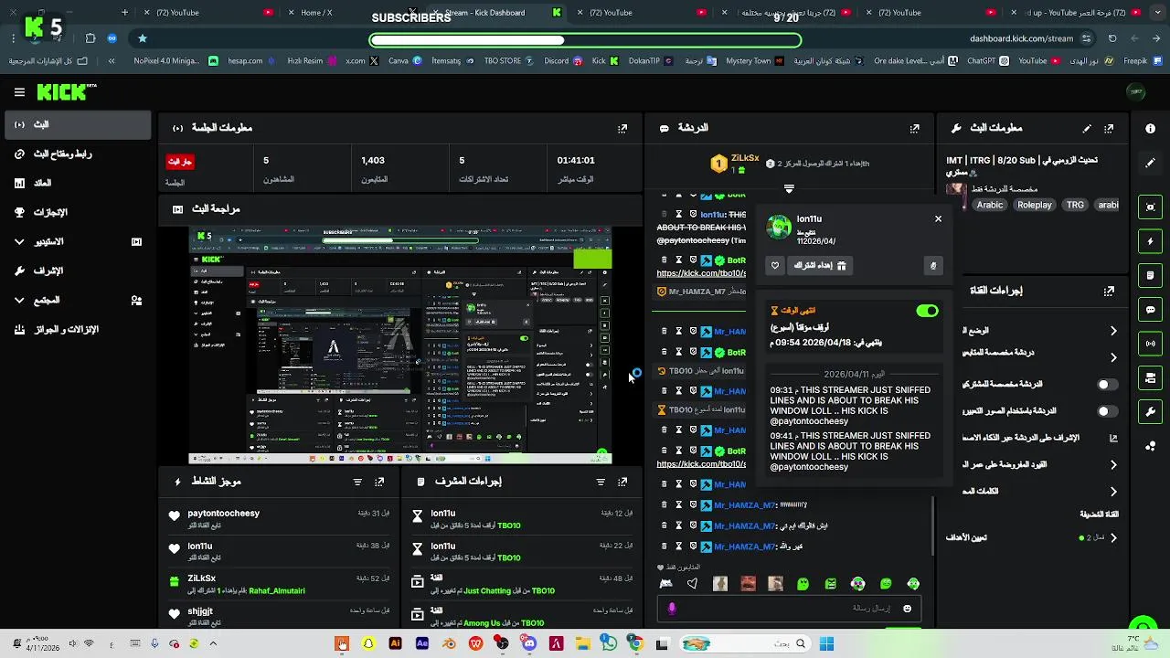Viewport: 1170px width, 658px height.
Task: Pop out moderator actions panel
Action: (x=622, y=482)
